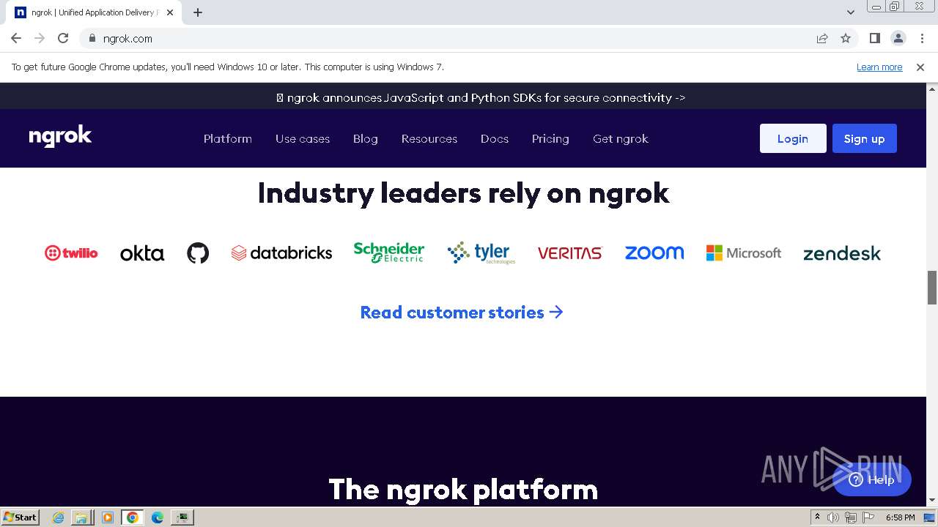This screenshot has height=527, width=938.
Task: Click the Sign up button
Action: (865, 138)
